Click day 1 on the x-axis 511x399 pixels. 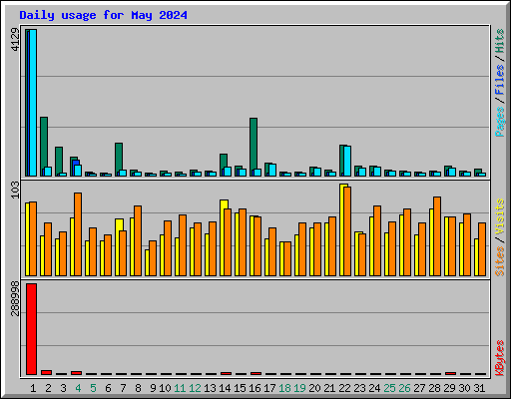coord(33,388)
